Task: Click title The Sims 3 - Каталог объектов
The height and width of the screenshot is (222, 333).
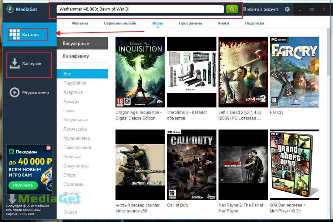Action: click(x=187, y=115)
